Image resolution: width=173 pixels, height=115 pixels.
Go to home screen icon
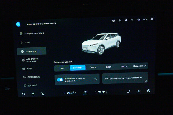click(x=23, y=94)
